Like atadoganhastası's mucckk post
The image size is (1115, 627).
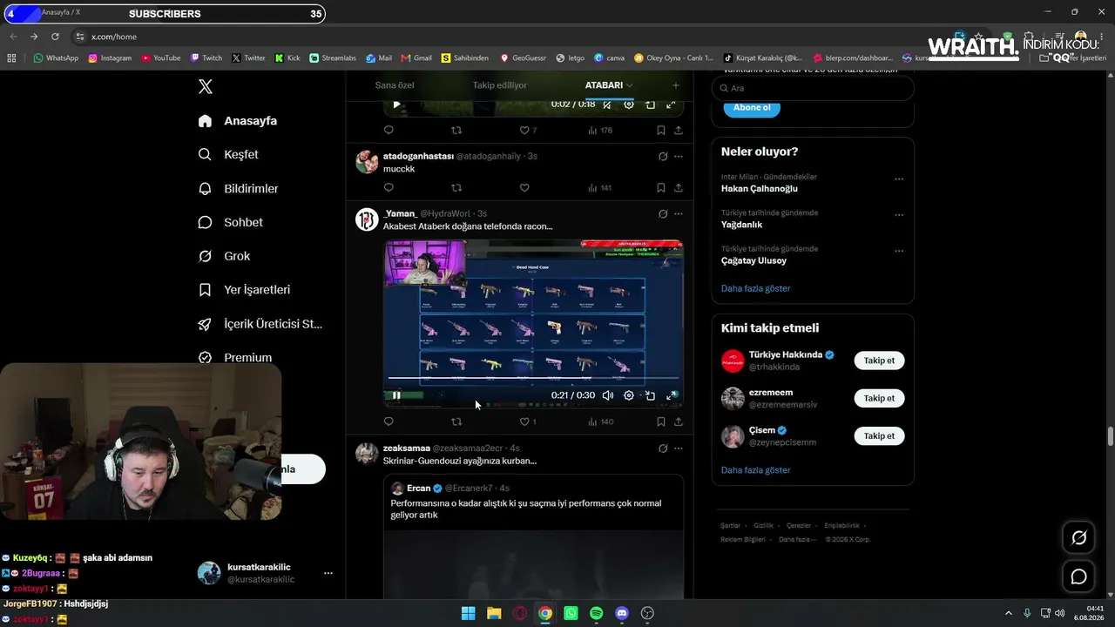pos(524,187)
